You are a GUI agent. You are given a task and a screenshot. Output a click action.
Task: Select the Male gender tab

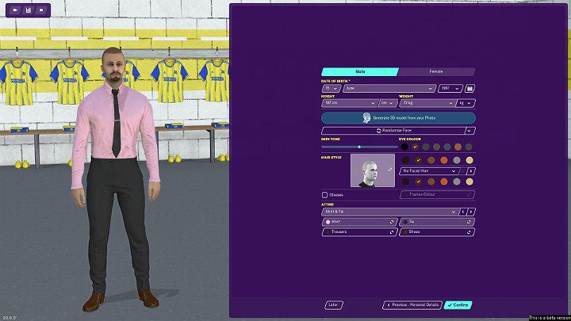pos(360,71)
